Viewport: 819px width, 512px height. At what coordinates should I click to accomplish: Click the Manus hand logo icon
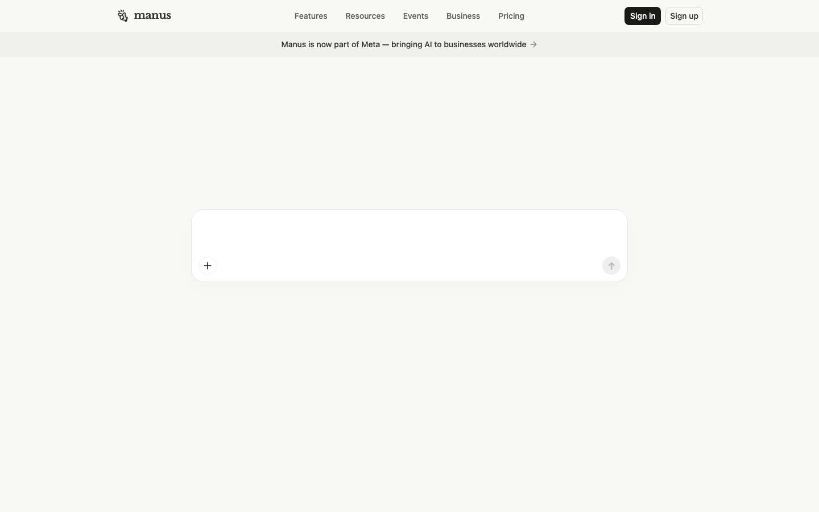point(122,16)
